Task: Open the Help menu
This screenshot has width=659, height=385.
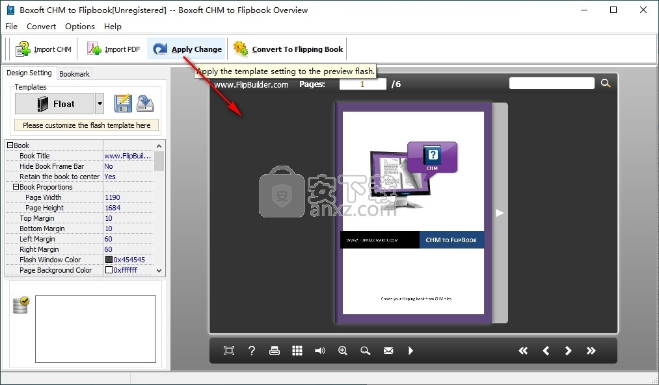Action: click(x=113, y=27)
